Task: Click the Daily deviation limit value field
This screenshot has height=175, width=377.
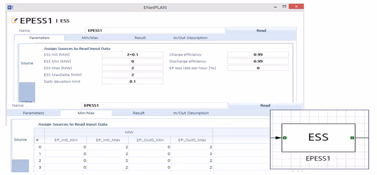Action: 132,82
